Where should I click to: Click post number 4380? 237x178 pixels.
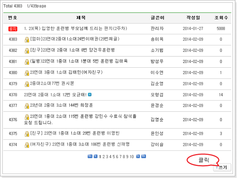click(13, 73)
